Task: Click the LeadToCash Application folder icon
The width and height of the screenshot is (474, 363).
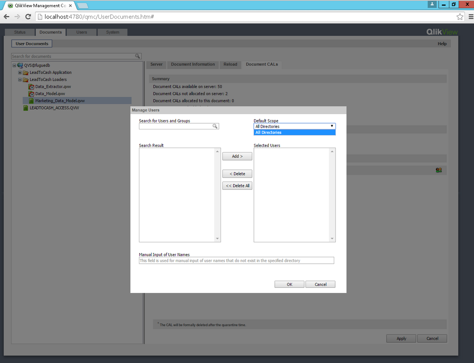Action: pos(26,72)
